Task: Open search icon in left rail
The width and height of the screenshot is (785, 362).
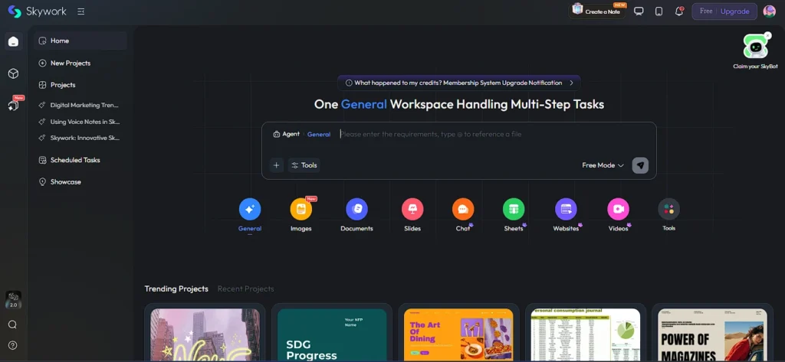Action: (12, 324)
